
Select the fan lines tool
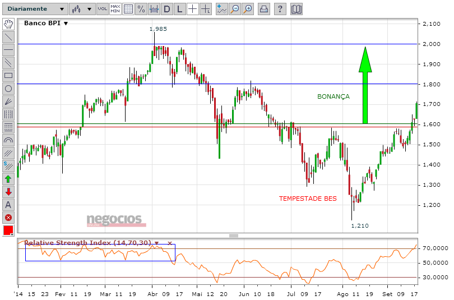pyautogui.click(x=8, y=101)
